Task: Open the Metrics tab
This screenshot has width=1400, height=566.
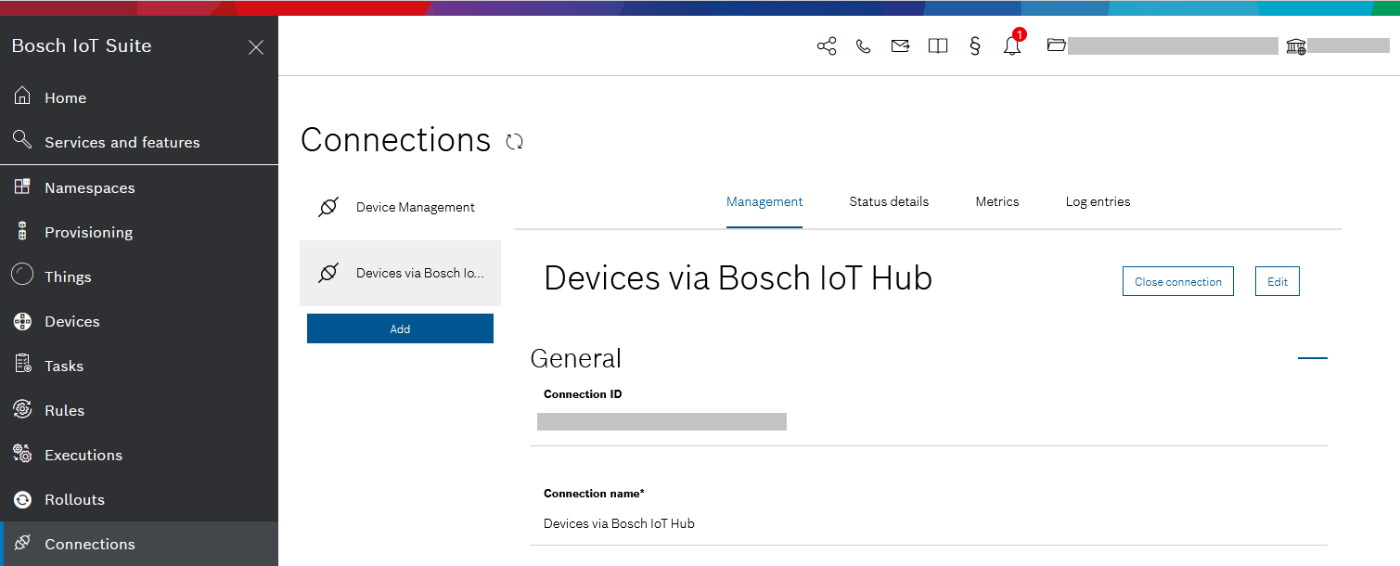Action: tap(997, 201)
